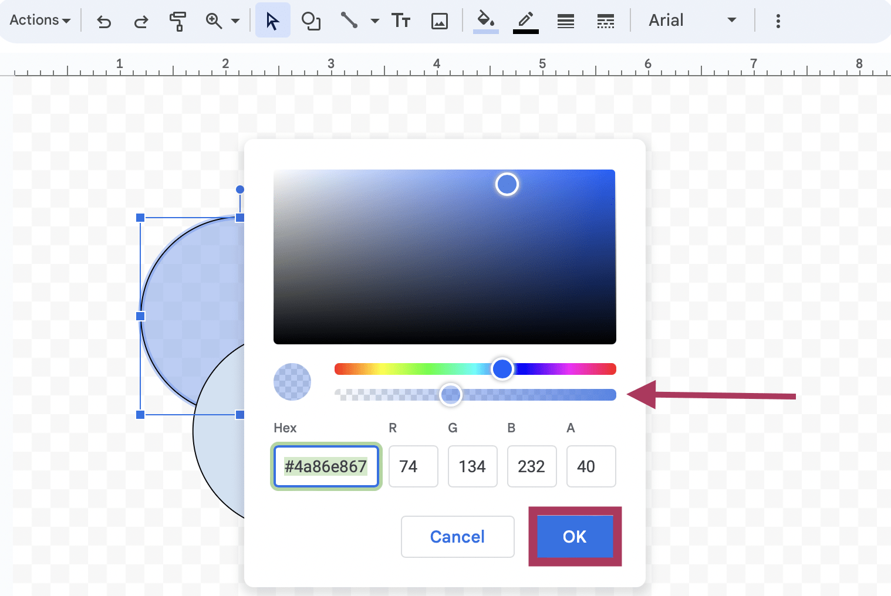891x596 pixels.
Task: Click the Insert image icon
Action: coord(440,20)
